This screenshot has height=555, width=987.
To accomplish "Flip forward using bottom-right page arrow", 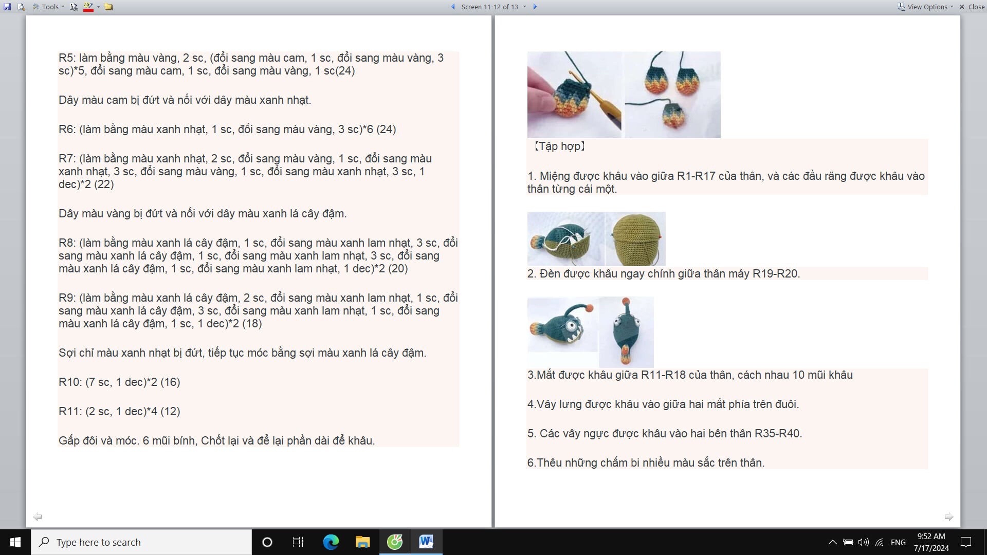I will pyautogui.click(x=948, y=516).
